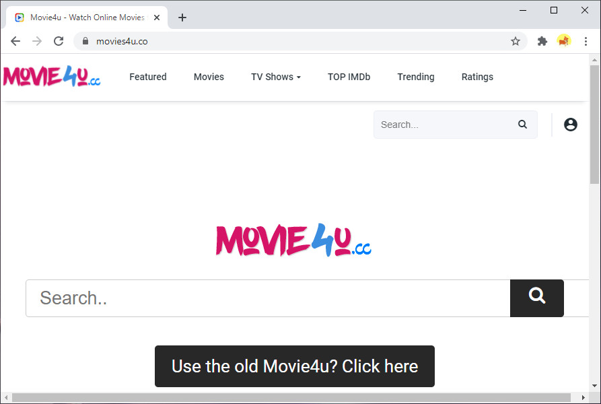Click the center Movie4u.cc logo
The image size is (601, 404).
click(x=293, y=240)
